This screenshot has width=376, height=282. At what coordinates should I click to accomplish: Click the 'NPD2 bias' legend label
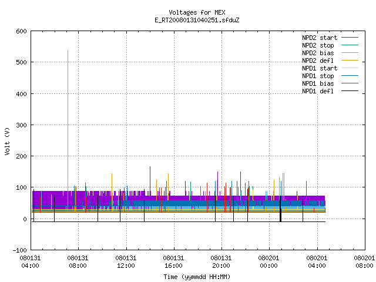pos(318,53)
